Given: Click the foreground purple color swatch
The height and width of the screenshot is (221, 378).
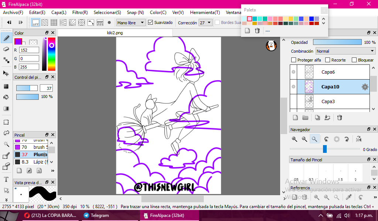Looking at the screenshot, I should (x=18, y=41).
